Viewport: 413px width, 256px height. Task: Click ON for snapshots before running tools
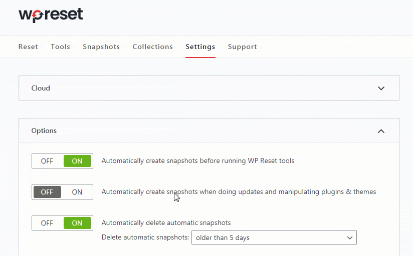(77, 161)
